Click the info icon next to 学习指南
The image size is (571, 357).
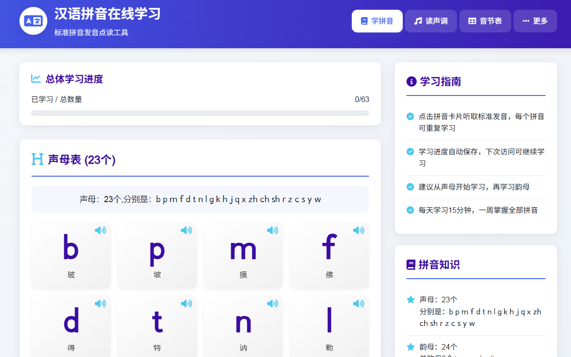(x=412, y=82)
